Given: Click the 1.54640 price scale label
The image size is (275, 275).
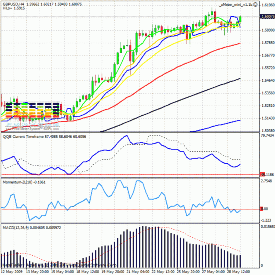Looking at the screenshot, I should pyautogui.click(x=268, y=81).
